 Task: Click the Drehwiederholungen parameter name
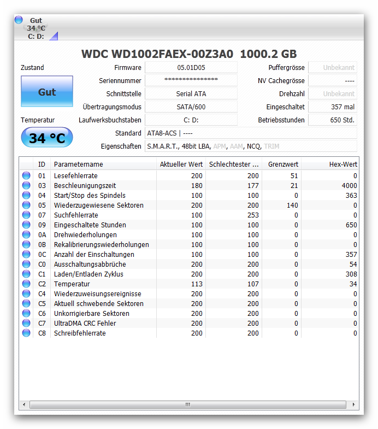tap(85, 235)
